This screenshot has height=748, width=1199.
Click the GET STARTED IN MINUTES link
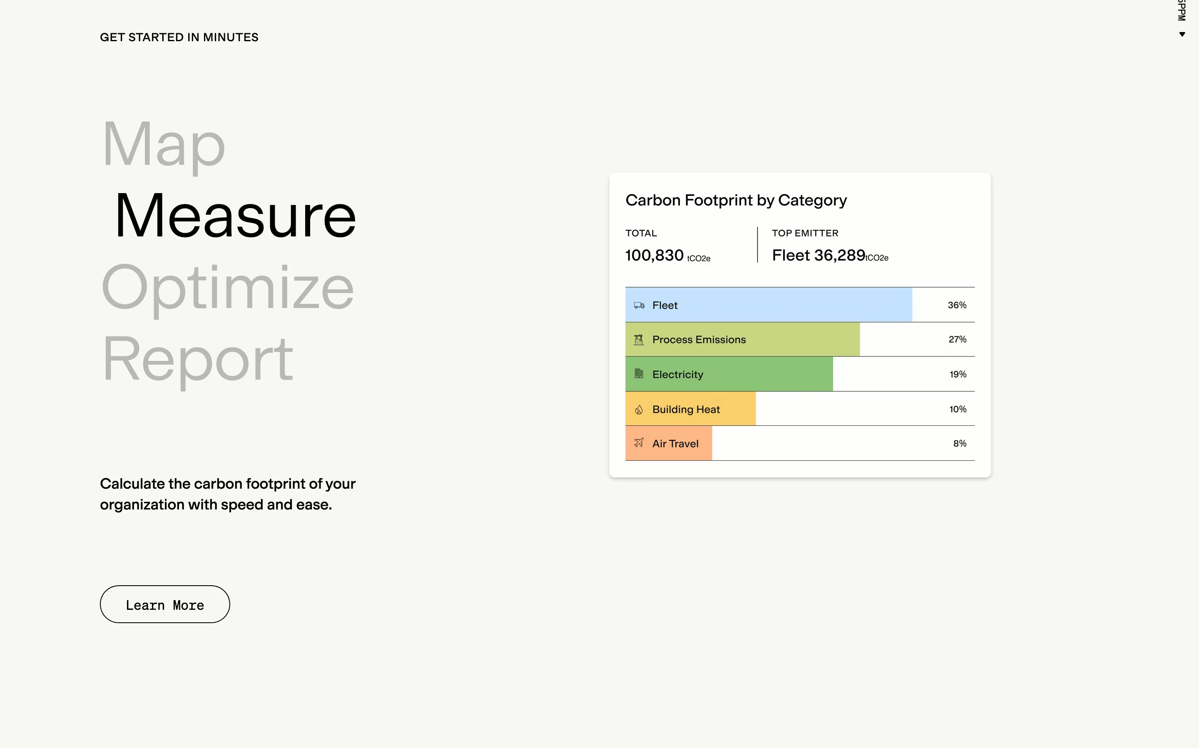(179, 37)
